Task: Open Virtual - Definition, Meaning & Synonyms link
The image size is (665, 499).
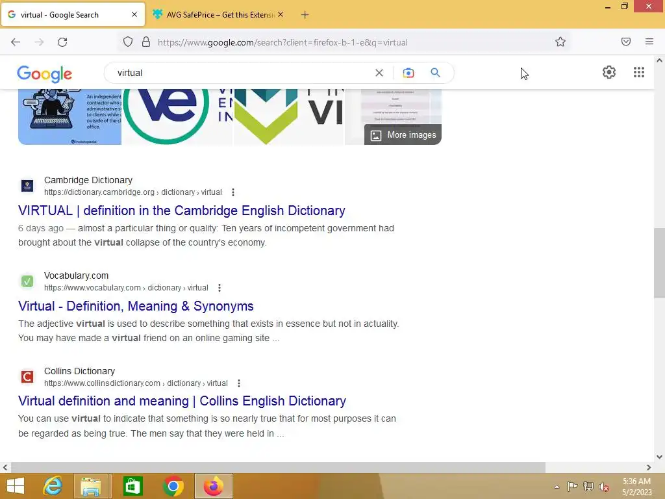Action: click(136, 306)
